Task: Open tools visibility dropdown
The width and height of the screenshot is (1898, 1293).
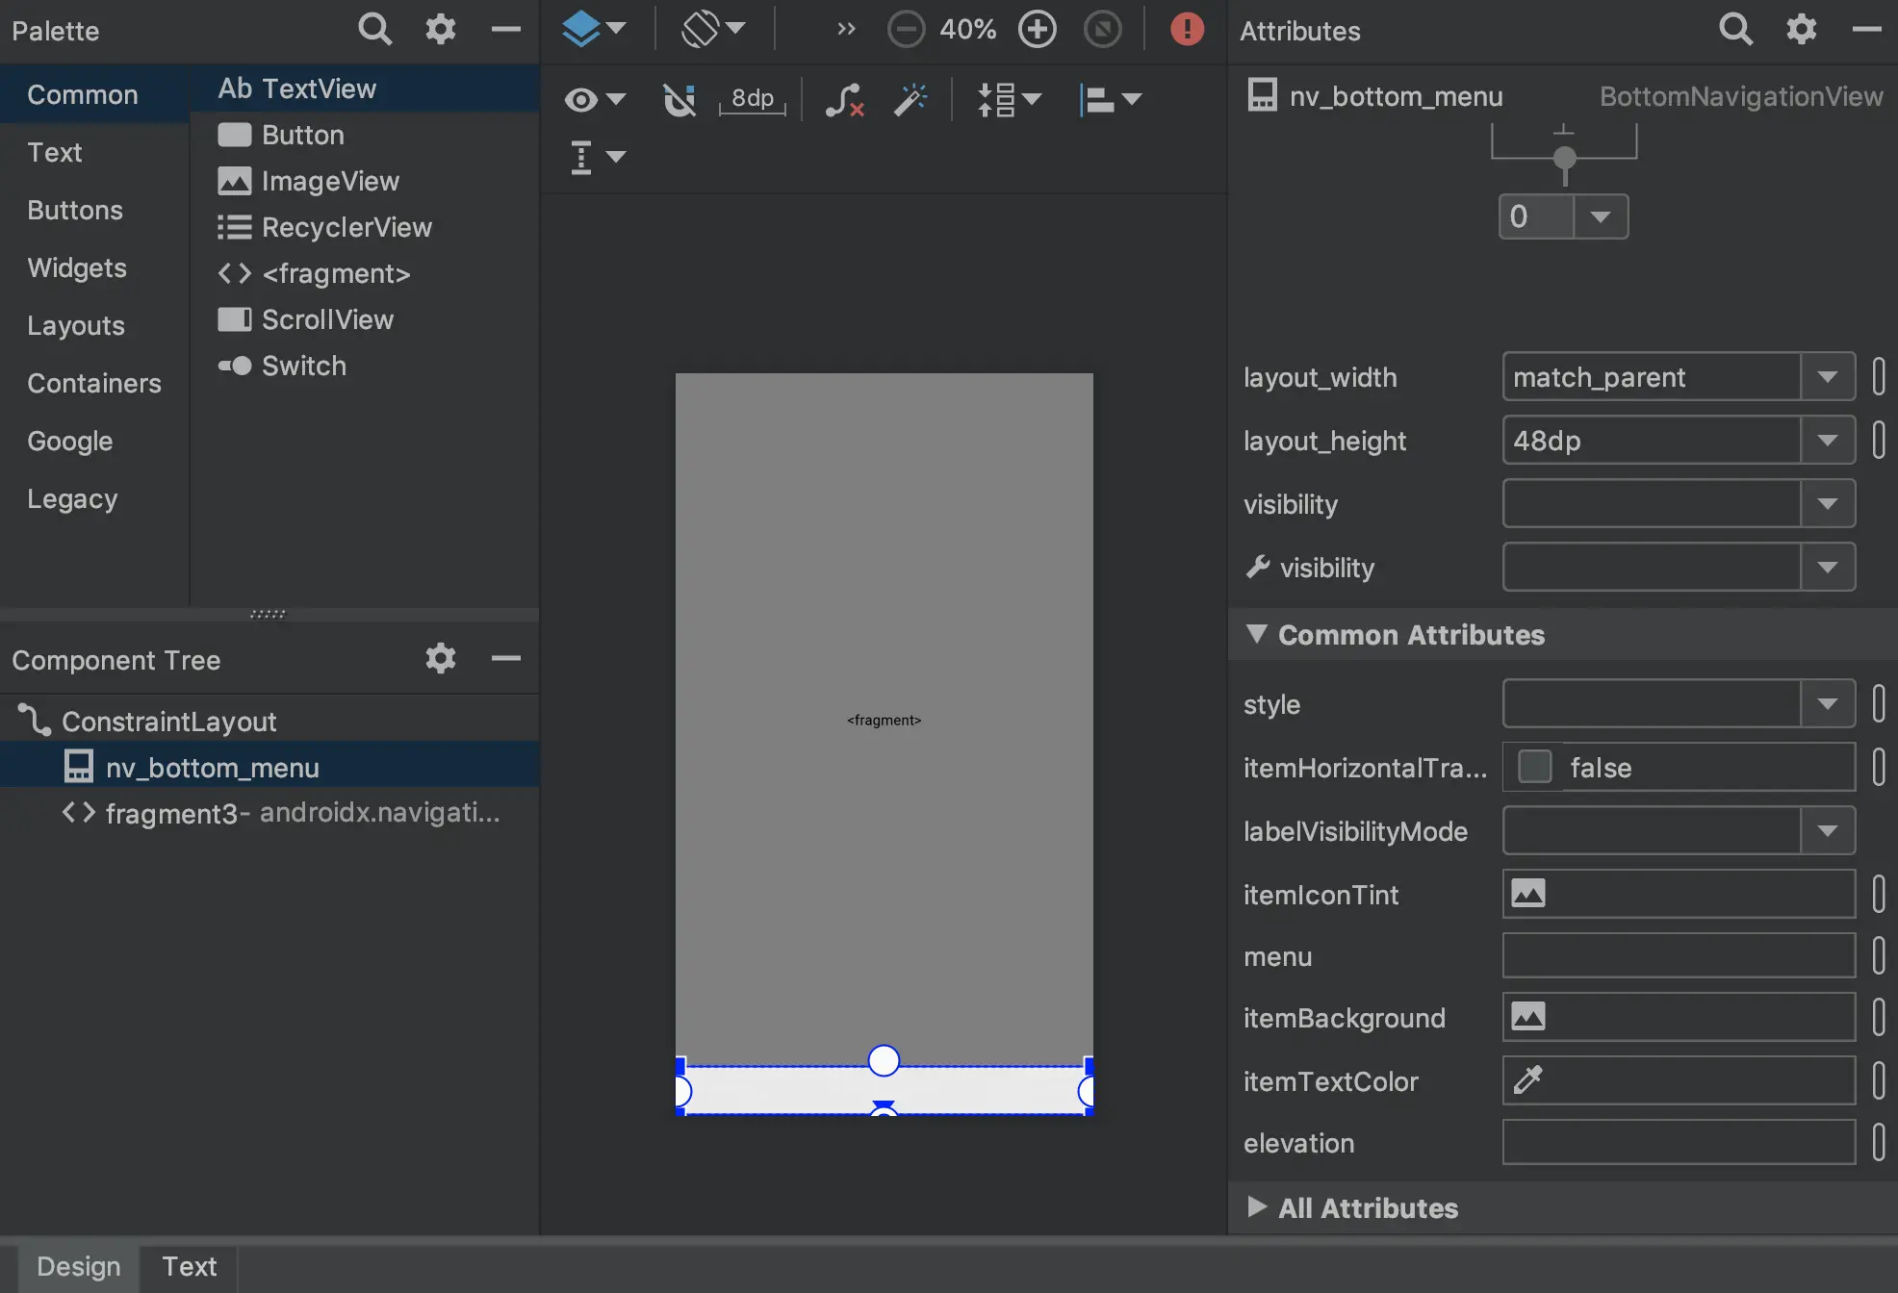Action: (x=1827, y=568)
